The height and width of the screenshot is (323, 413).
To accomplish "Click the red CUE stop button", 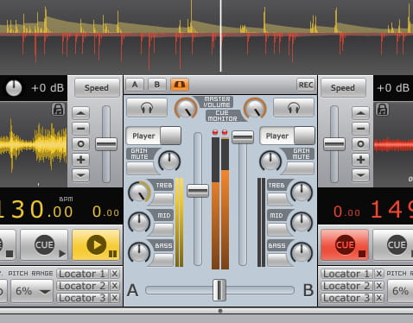I will point(345,245).
